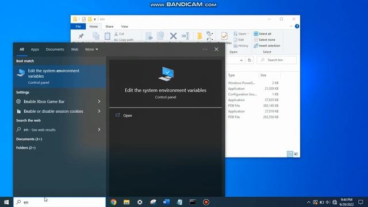Open notepad-like icon on taskbar
The image size is (368, 207).
pos(179,202)
